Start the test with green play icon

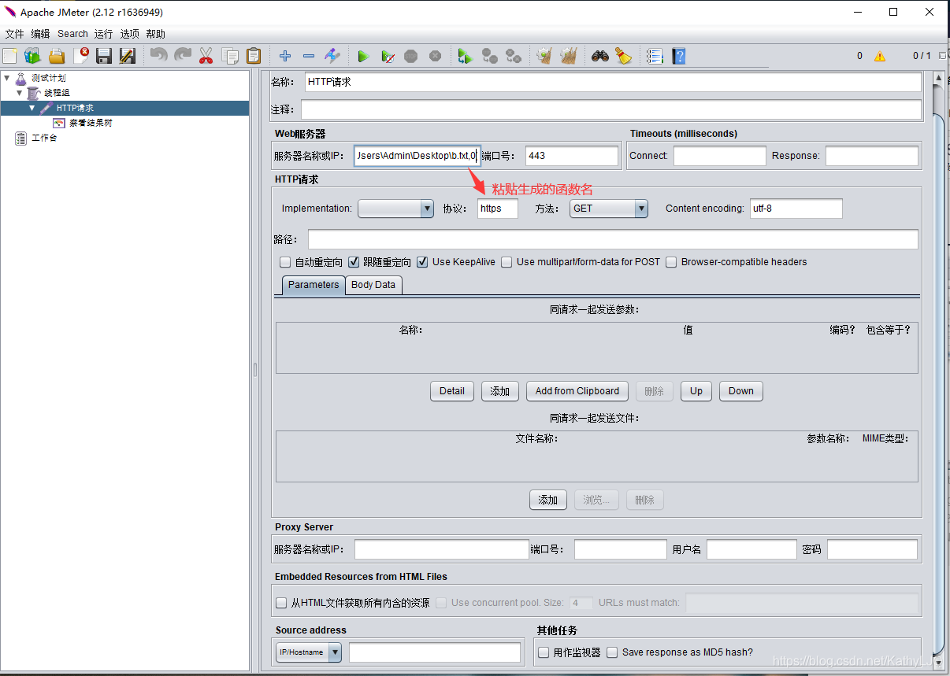click(x=363, y=56)
